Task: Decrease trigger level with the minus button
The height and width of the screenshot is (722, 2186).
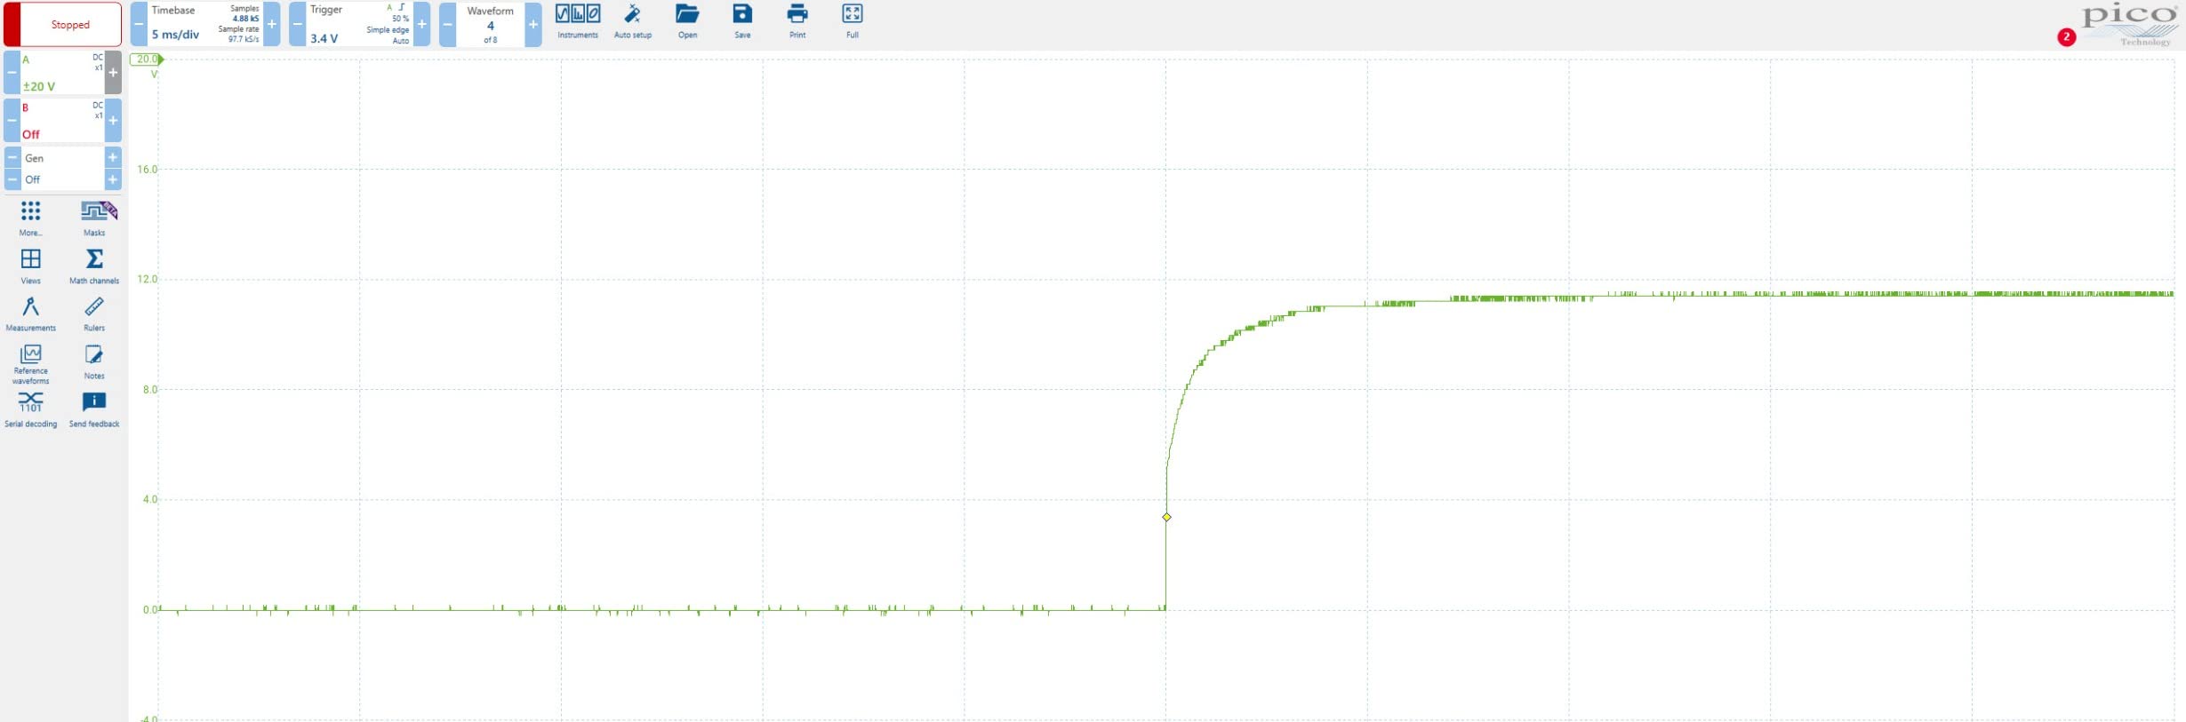Action: point(297,24)
